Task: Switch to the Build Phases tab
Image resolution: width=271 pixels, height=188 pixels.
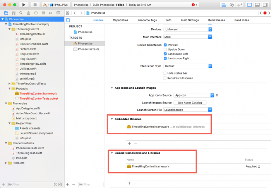Action: [x=216, y=20]
